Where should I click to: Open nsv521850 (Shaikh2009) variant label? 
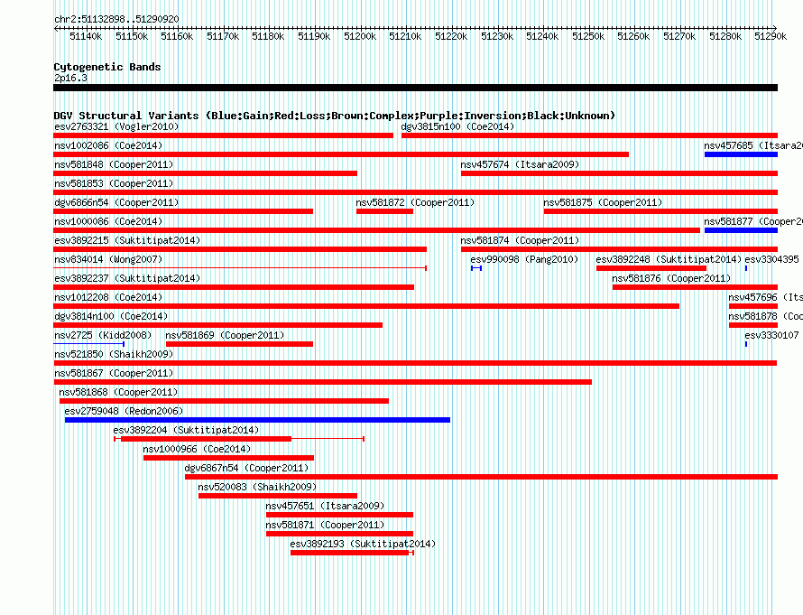(x=114, y=354)
